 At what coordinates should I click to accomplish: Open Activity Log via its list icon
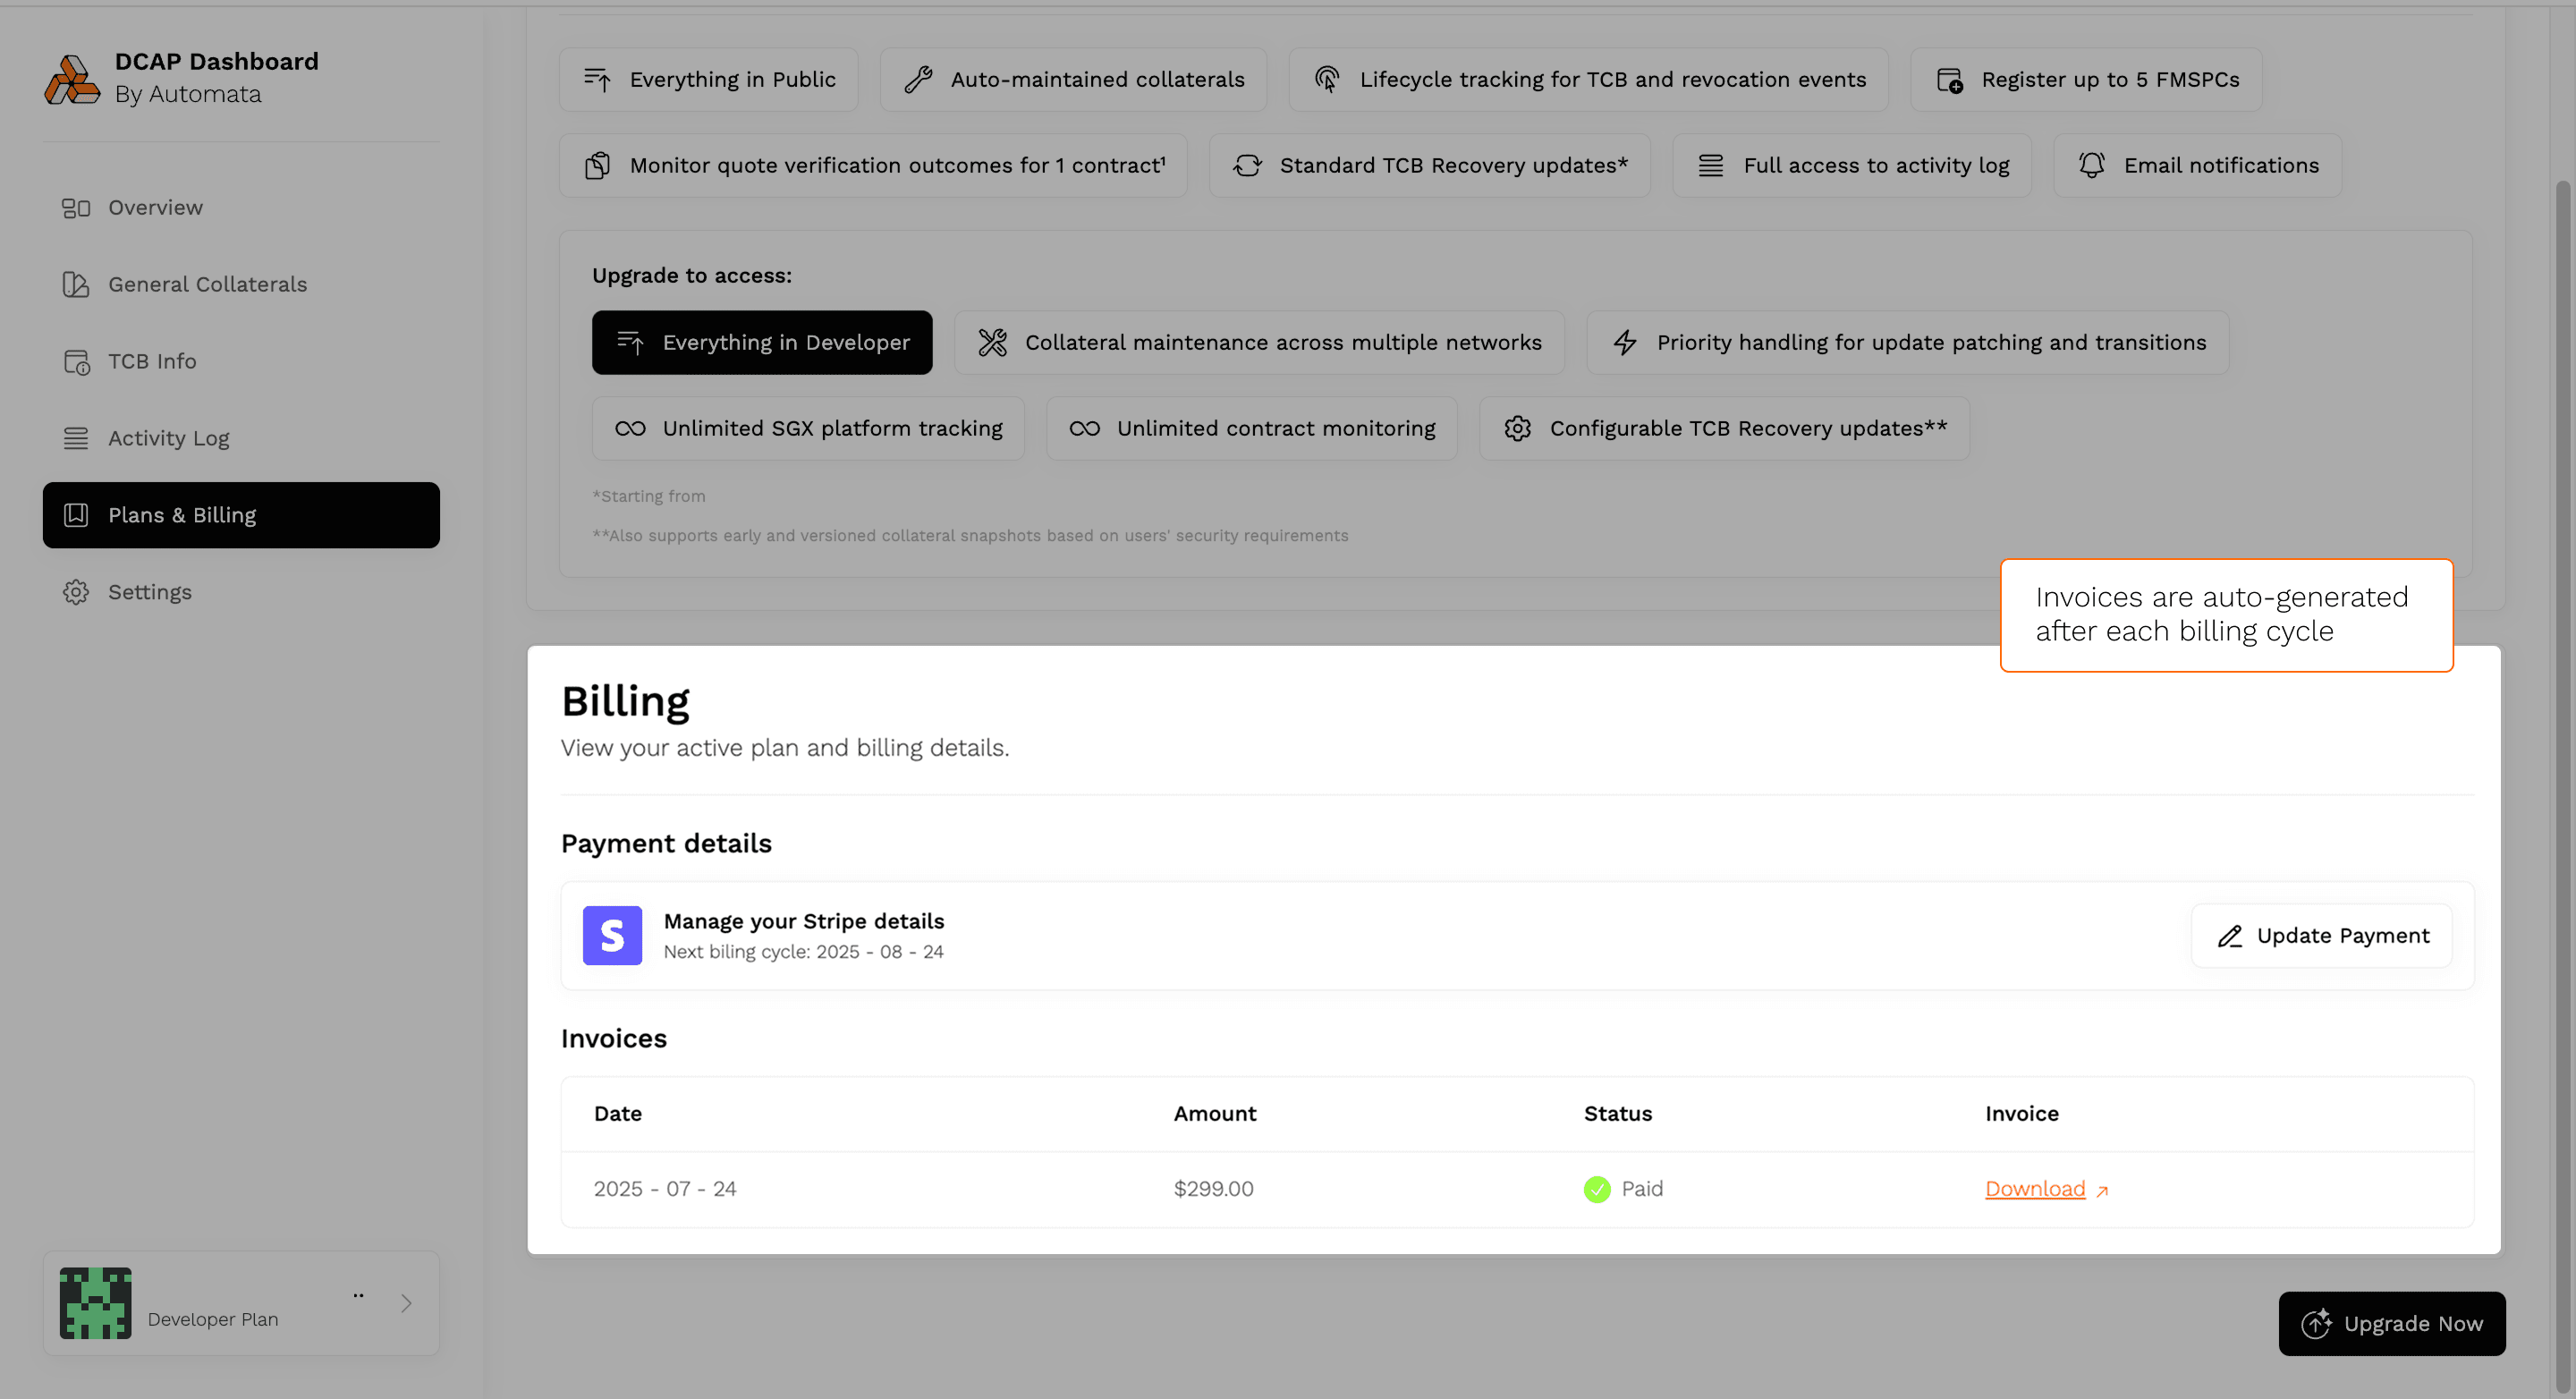pyautogui.click(x=76, y=438)
